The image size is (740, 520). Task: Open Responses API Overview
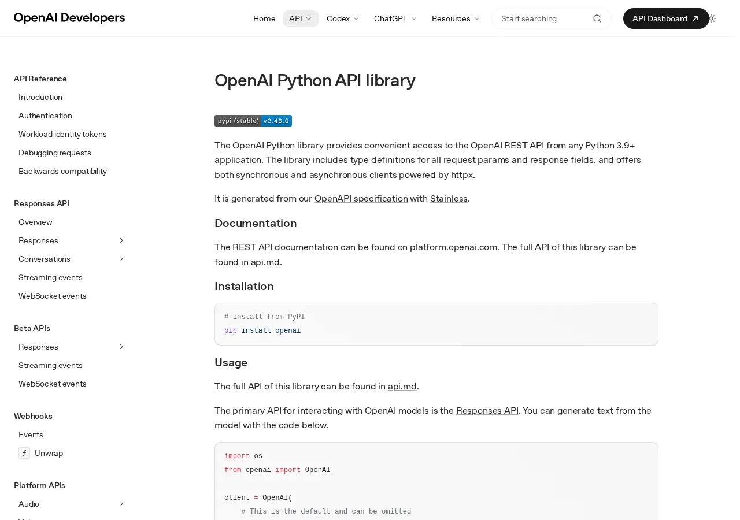click(x=35, y=222)
